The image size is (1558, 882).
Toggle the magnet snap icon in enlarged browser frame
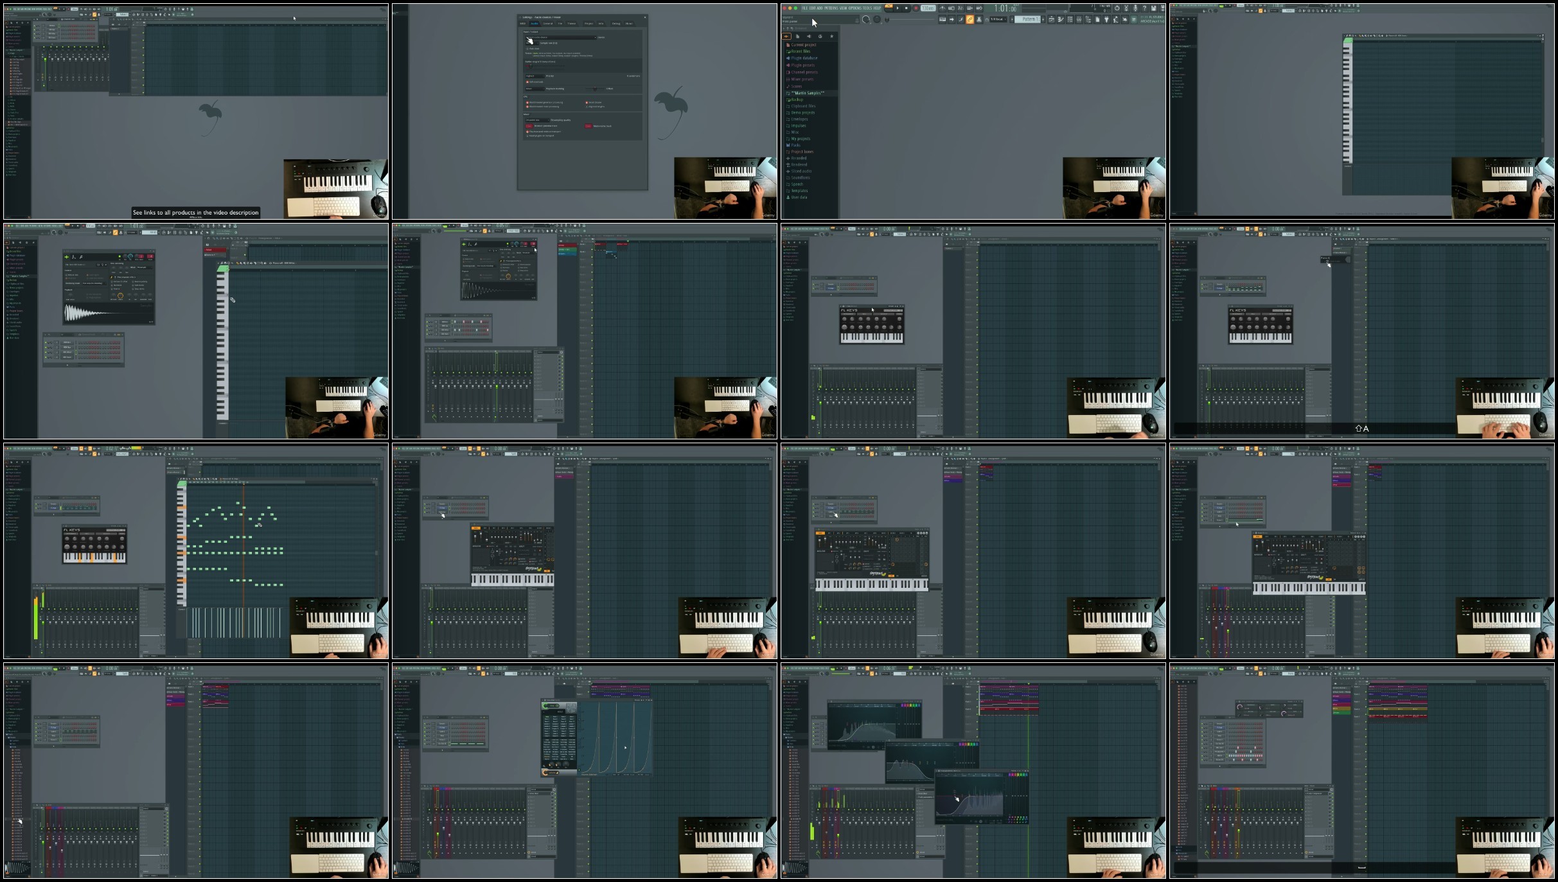point(987,20)
